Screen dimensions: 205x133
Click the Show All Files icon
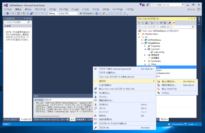click(165, 23)
